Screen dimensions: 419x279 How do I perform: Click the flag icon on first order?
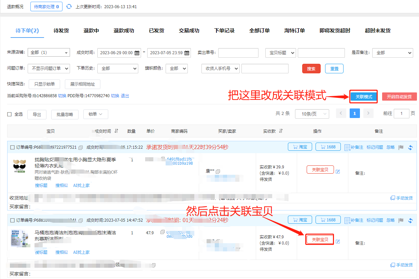coord(401,147)
